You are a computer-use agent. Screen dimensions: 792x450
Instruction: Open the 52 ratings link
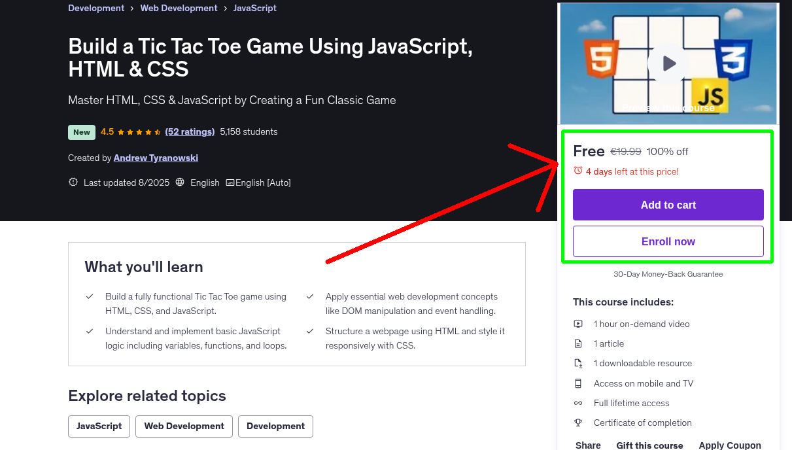click(190, 131)
